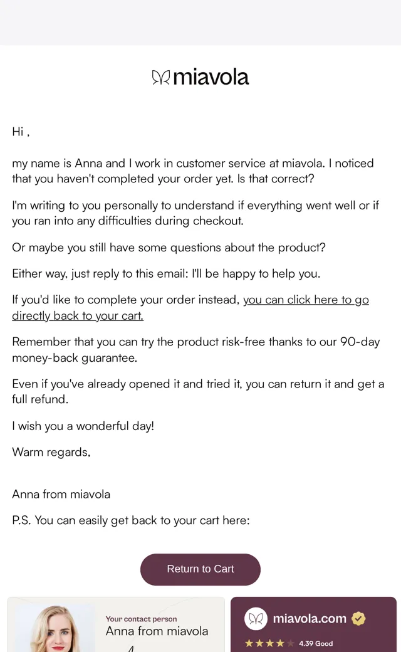Select 'Anna from miavola' in the contact card
This screenshot has height=652, width=401.
pyautogui.click(x=157, y=631)
